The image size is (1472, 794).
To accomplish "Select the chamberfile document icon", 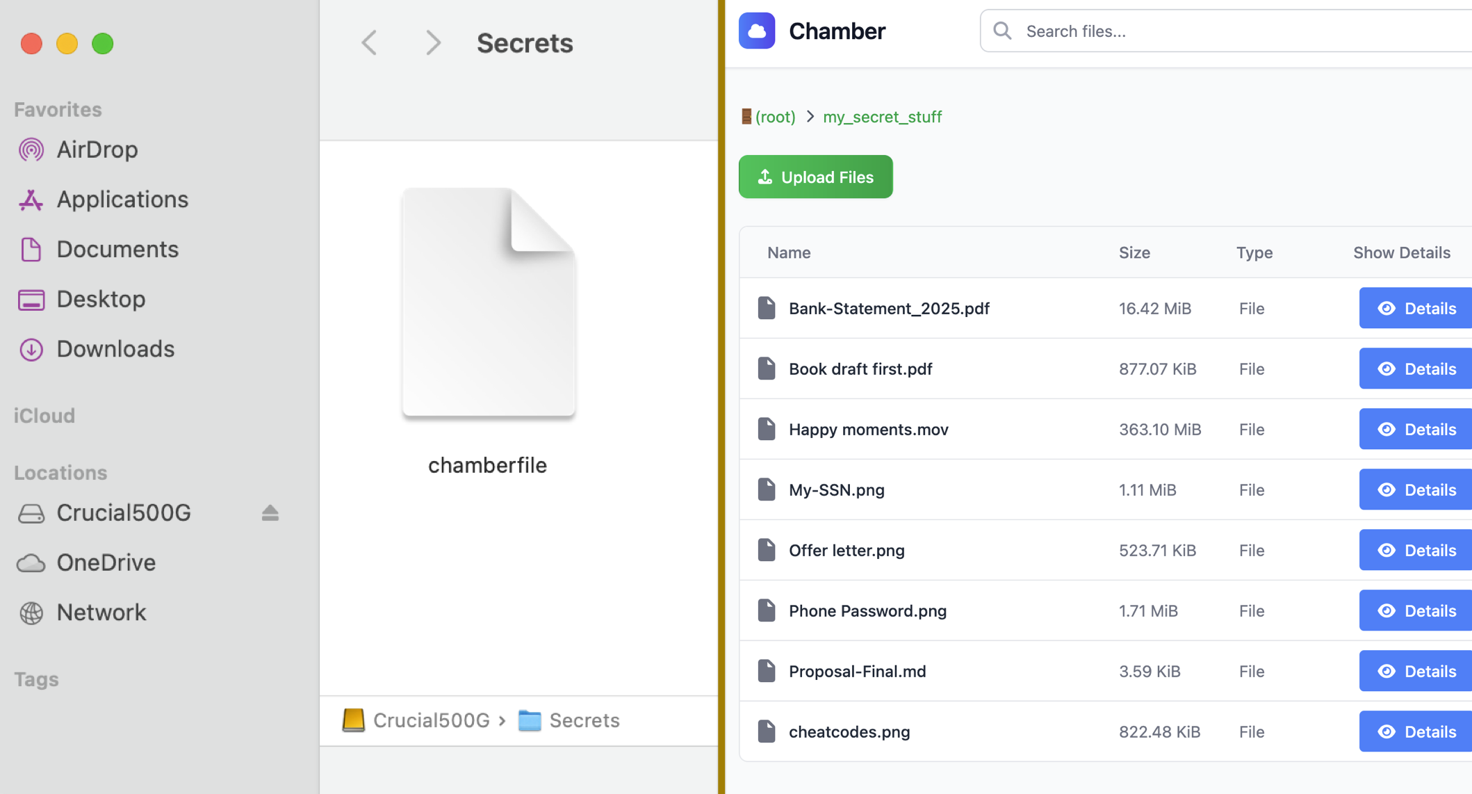I will [489, 303].
